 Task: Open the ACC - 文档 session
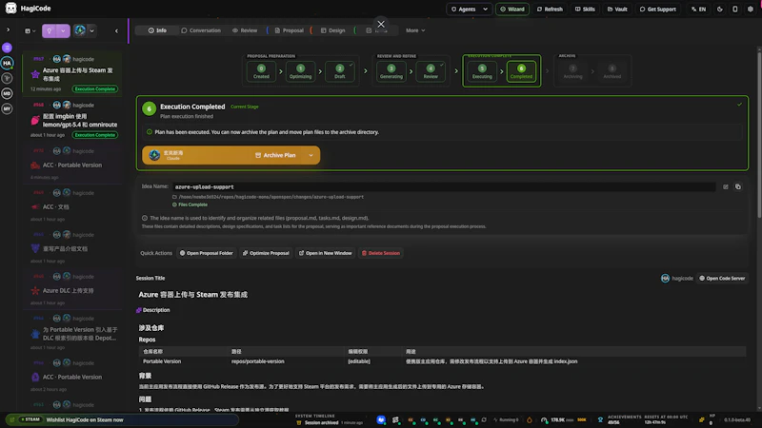coord(72,206)
